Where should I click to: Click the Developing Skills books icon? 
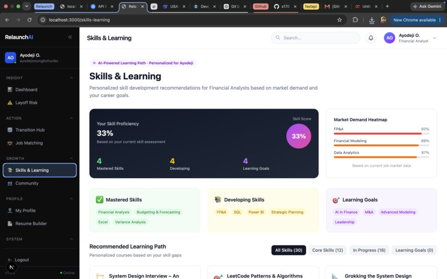pos(218,200)
